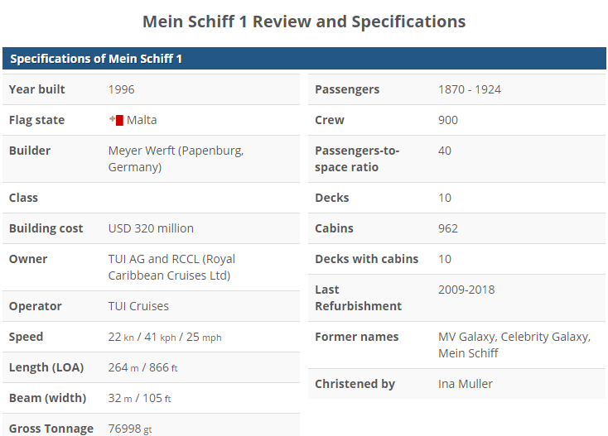Click the Christened by Ina Muller value
The width and height of the screenshot is (608, 436).
click(466, 384)
